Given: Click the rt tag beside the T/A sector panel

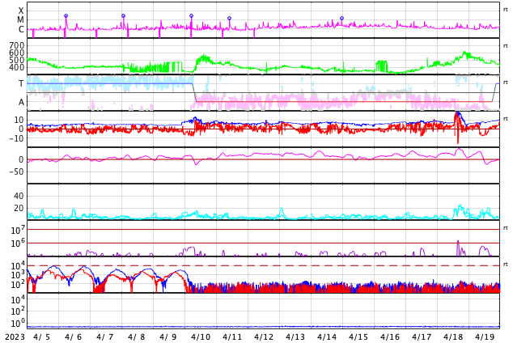Looking at the screenshot, I should (x=506, y=82).
